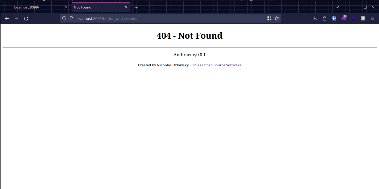This screenshot has height=189, width=379.
Task: Close the localhost:8099/ tab
Action: tap(66, 7)
